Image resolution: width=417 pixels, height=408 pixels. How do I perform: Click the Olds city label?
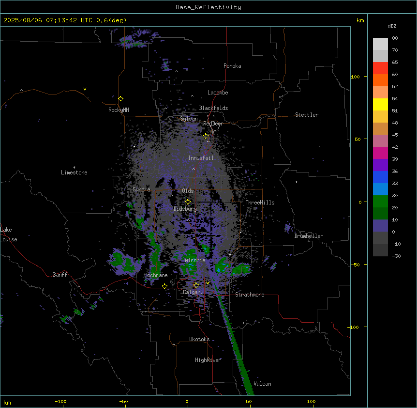tap(188, 191)
